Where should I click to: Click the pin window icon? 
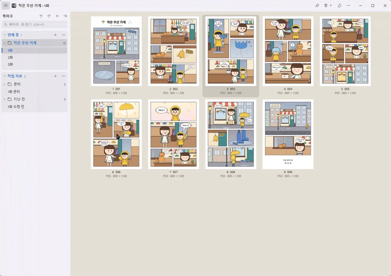317,5
